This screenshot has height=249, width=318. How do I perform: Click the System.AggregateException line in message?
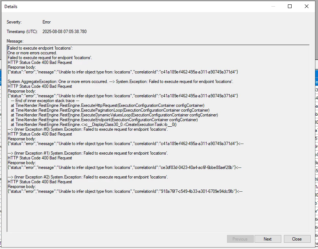[x=120, y=82]
